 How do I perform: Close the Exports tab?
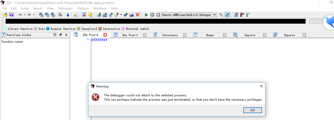(304, 35)
